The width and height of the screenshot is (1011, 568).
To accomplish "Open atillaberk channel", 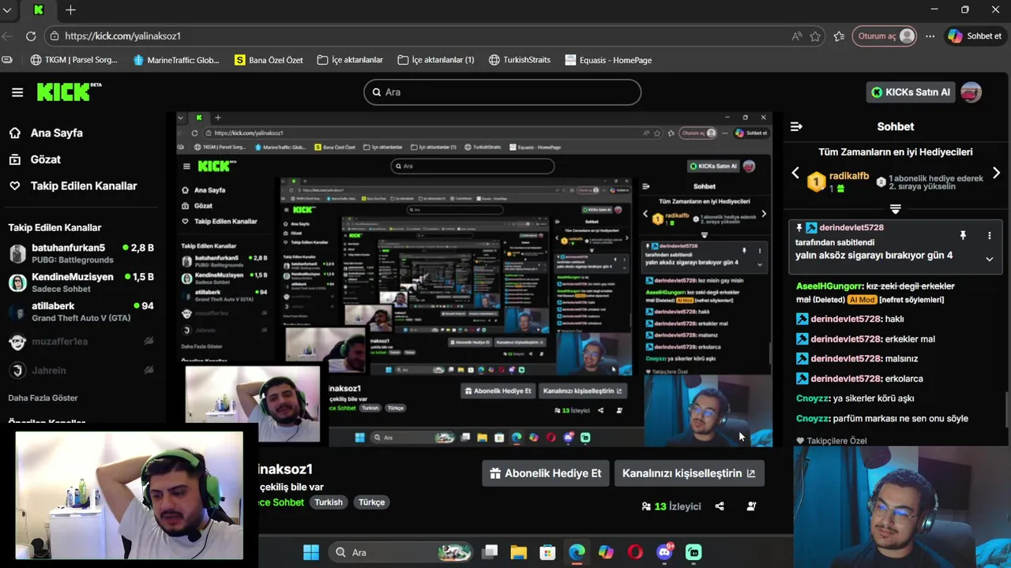I will [81, 312].
